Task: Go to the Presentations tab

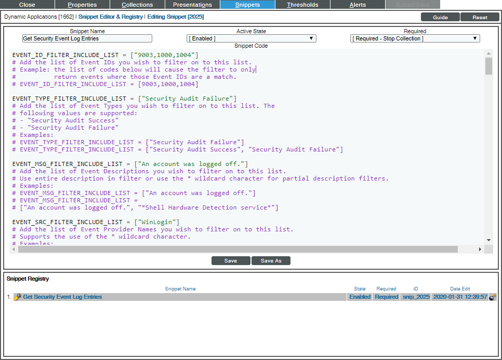Action: [192, 5]
